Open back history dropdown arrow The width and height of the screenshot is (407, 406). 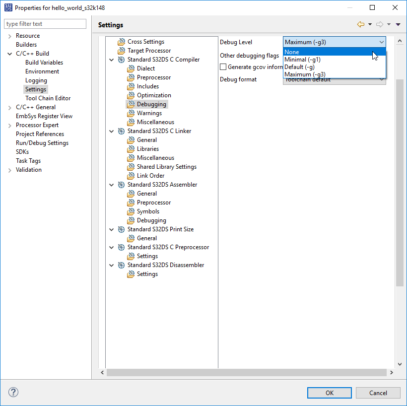(x=370, y=24)
